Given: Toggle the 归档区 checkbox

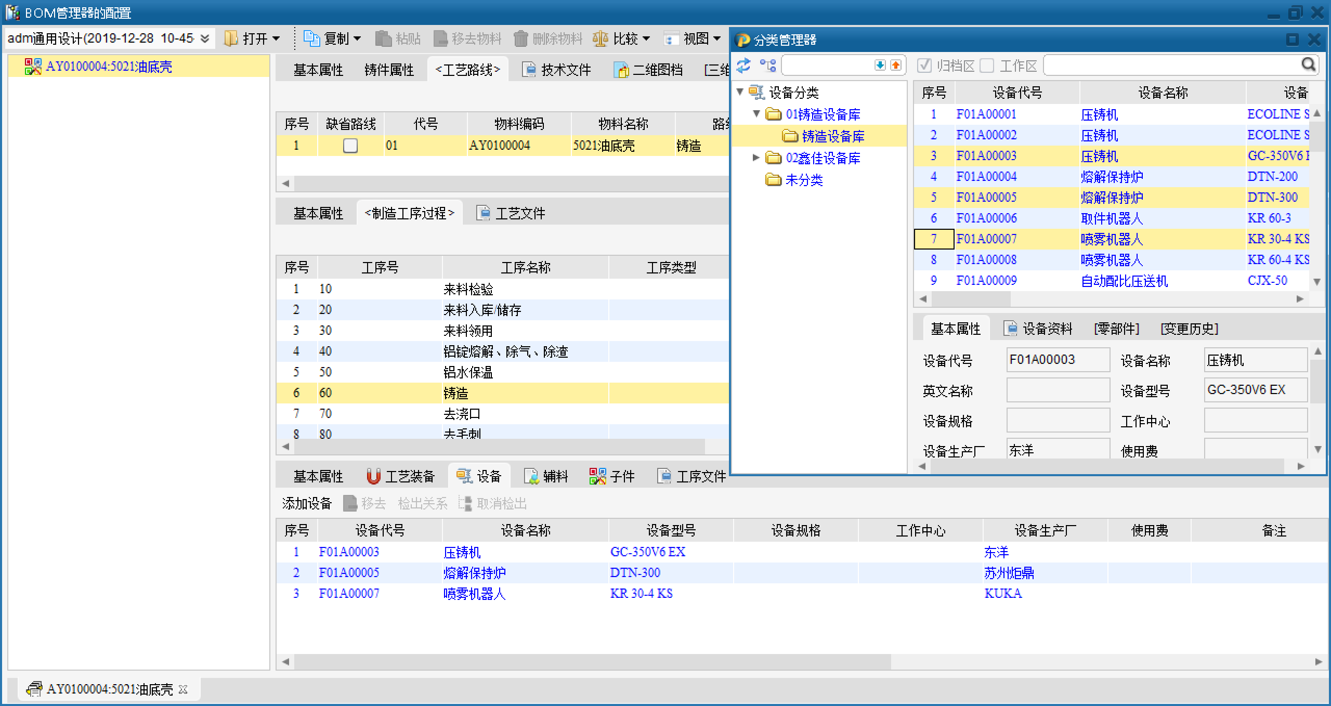Looking at the screenshot, I should 924,66.
